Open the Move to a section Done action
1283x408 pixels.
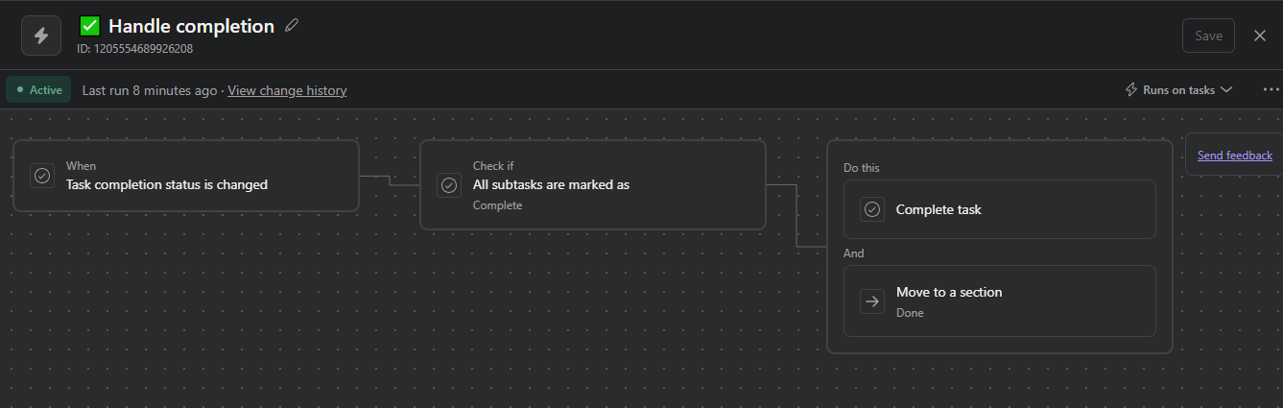click(x=999, y=301)
